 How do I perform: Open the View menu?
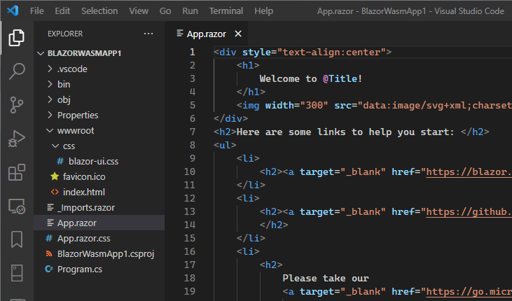139,10
